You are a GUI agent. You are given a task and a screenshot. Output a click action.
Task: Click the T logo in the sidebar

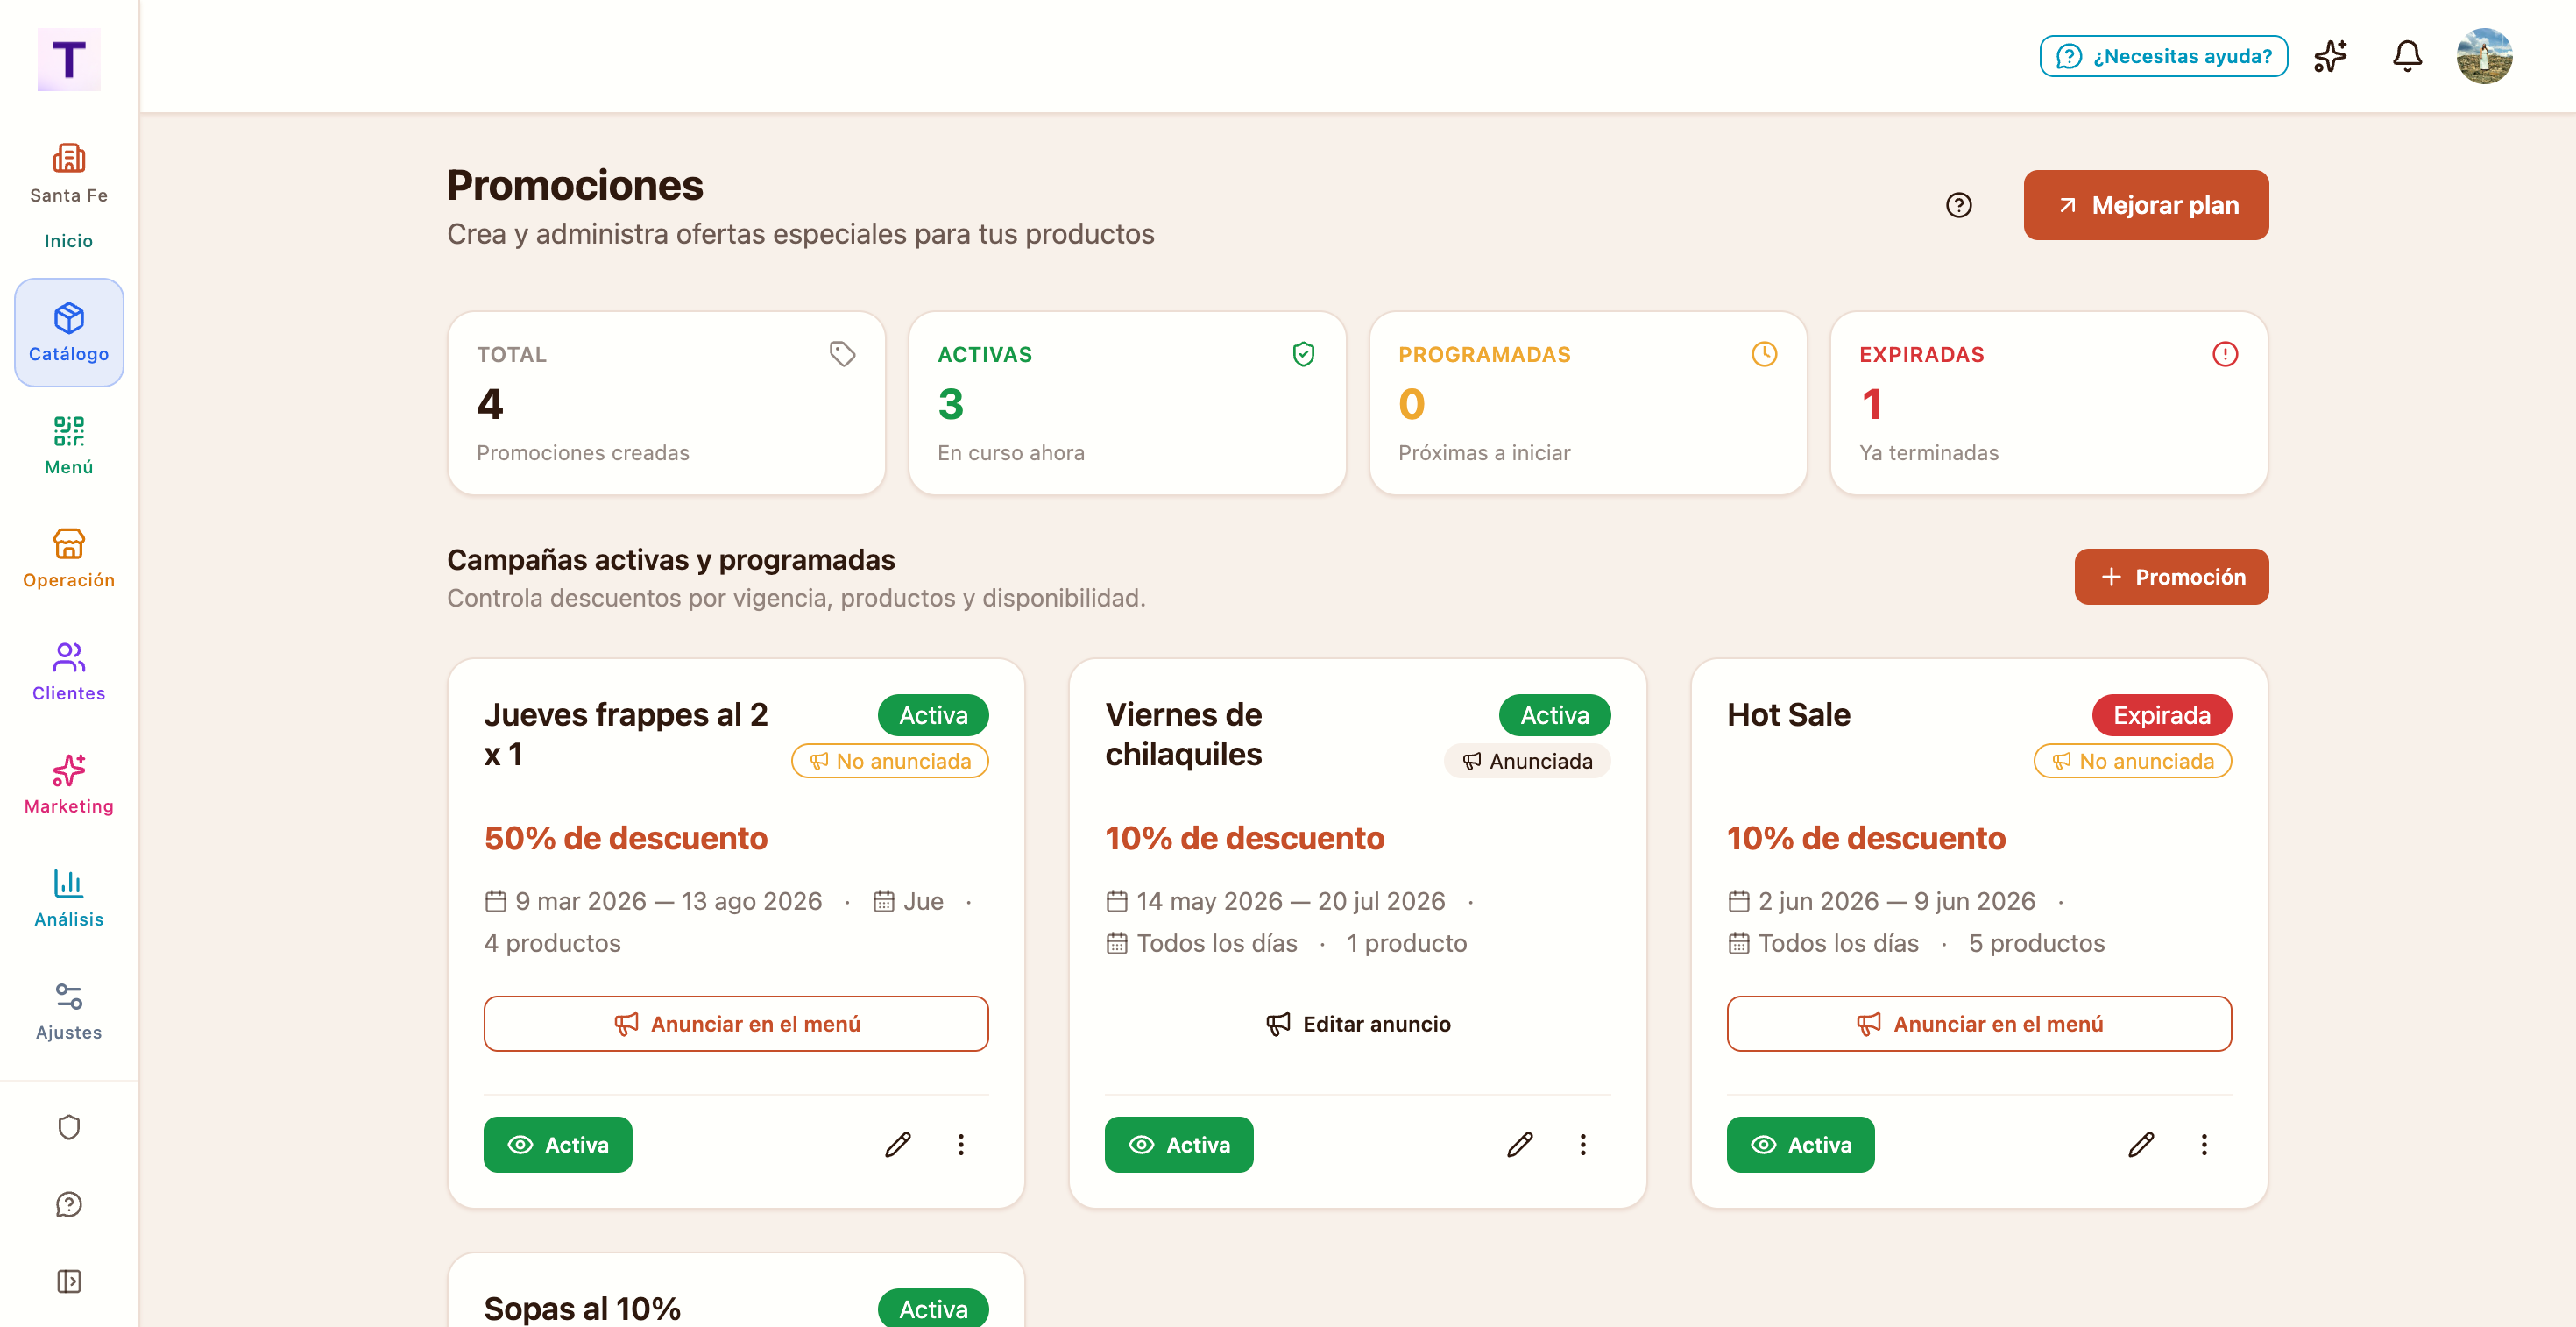coord(68,60)
